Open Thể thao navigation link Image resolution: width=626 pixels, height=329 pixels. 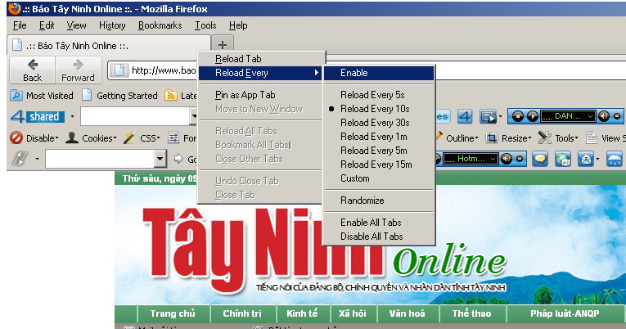[x=472, y=313]
